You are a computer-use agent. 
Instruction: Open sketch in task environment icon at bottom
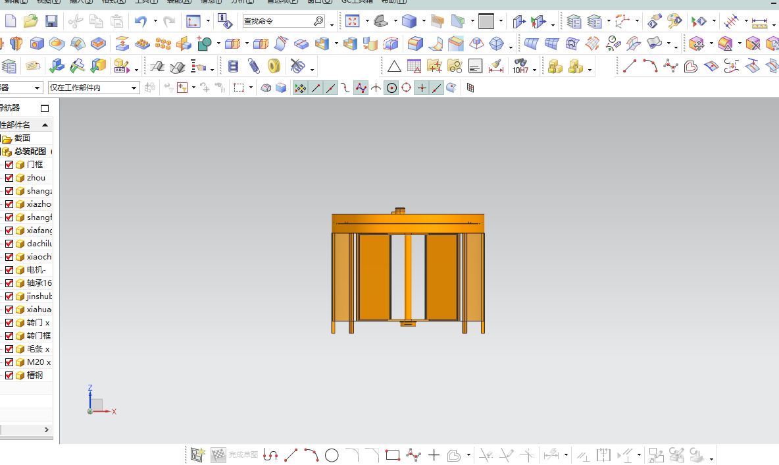(x=197, y=455)
